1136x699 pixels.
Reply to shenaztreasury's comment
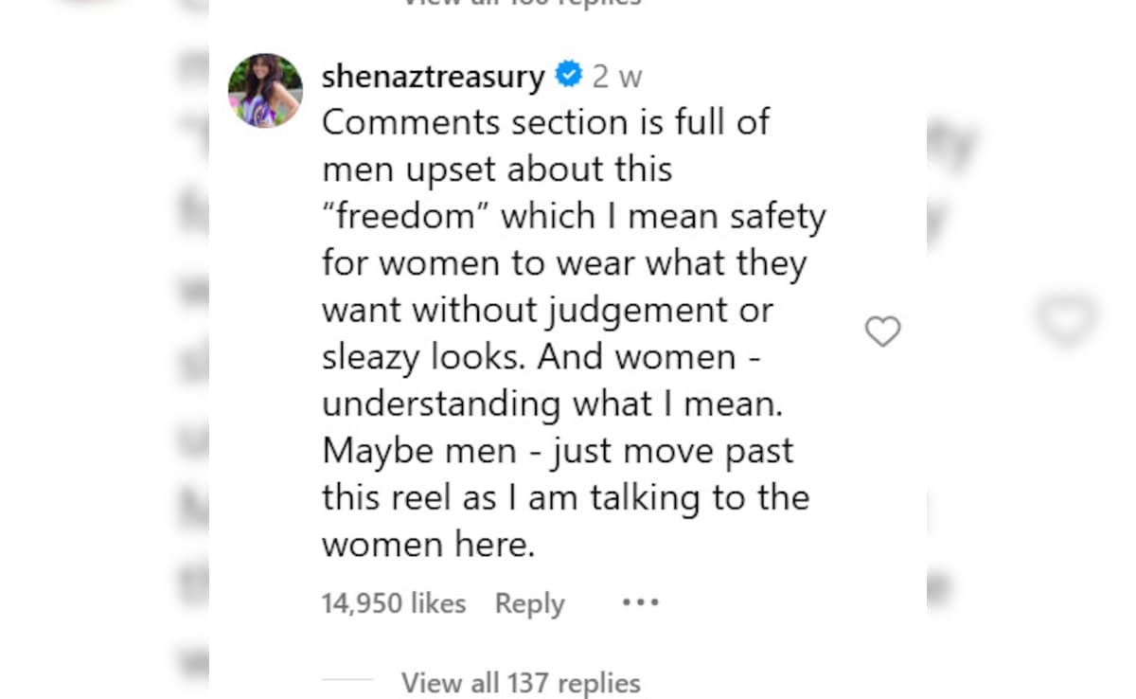coord(529,603)
